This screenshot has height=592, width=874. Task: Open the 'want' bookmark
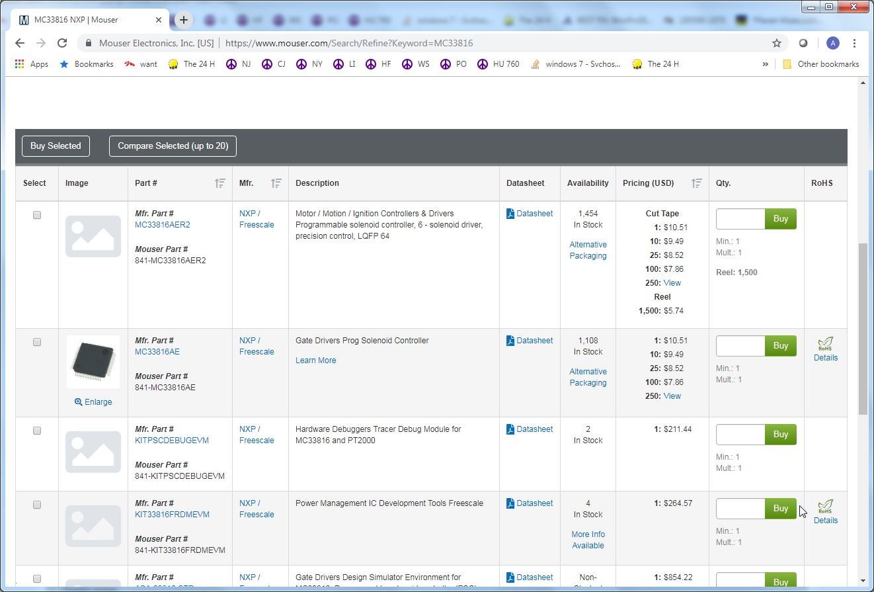141,64
